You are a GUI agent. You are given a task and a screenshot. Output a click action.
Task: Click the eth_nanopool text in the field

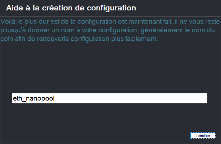33,98
